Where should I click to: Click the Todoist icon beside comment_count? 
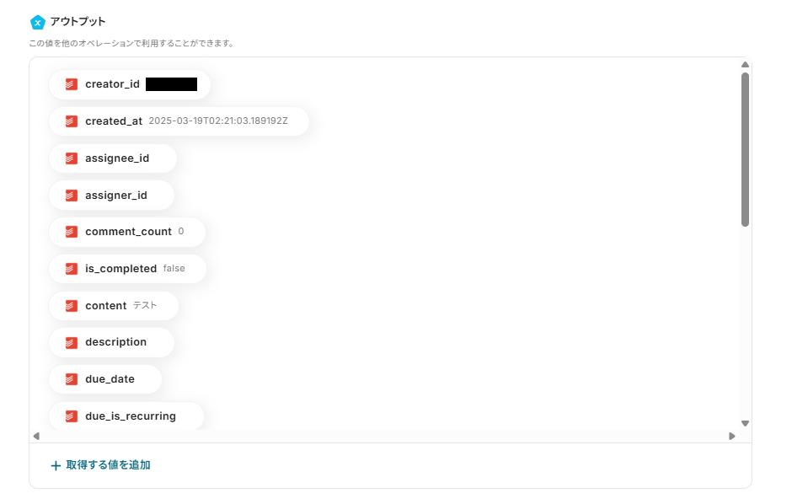[72, 232]
